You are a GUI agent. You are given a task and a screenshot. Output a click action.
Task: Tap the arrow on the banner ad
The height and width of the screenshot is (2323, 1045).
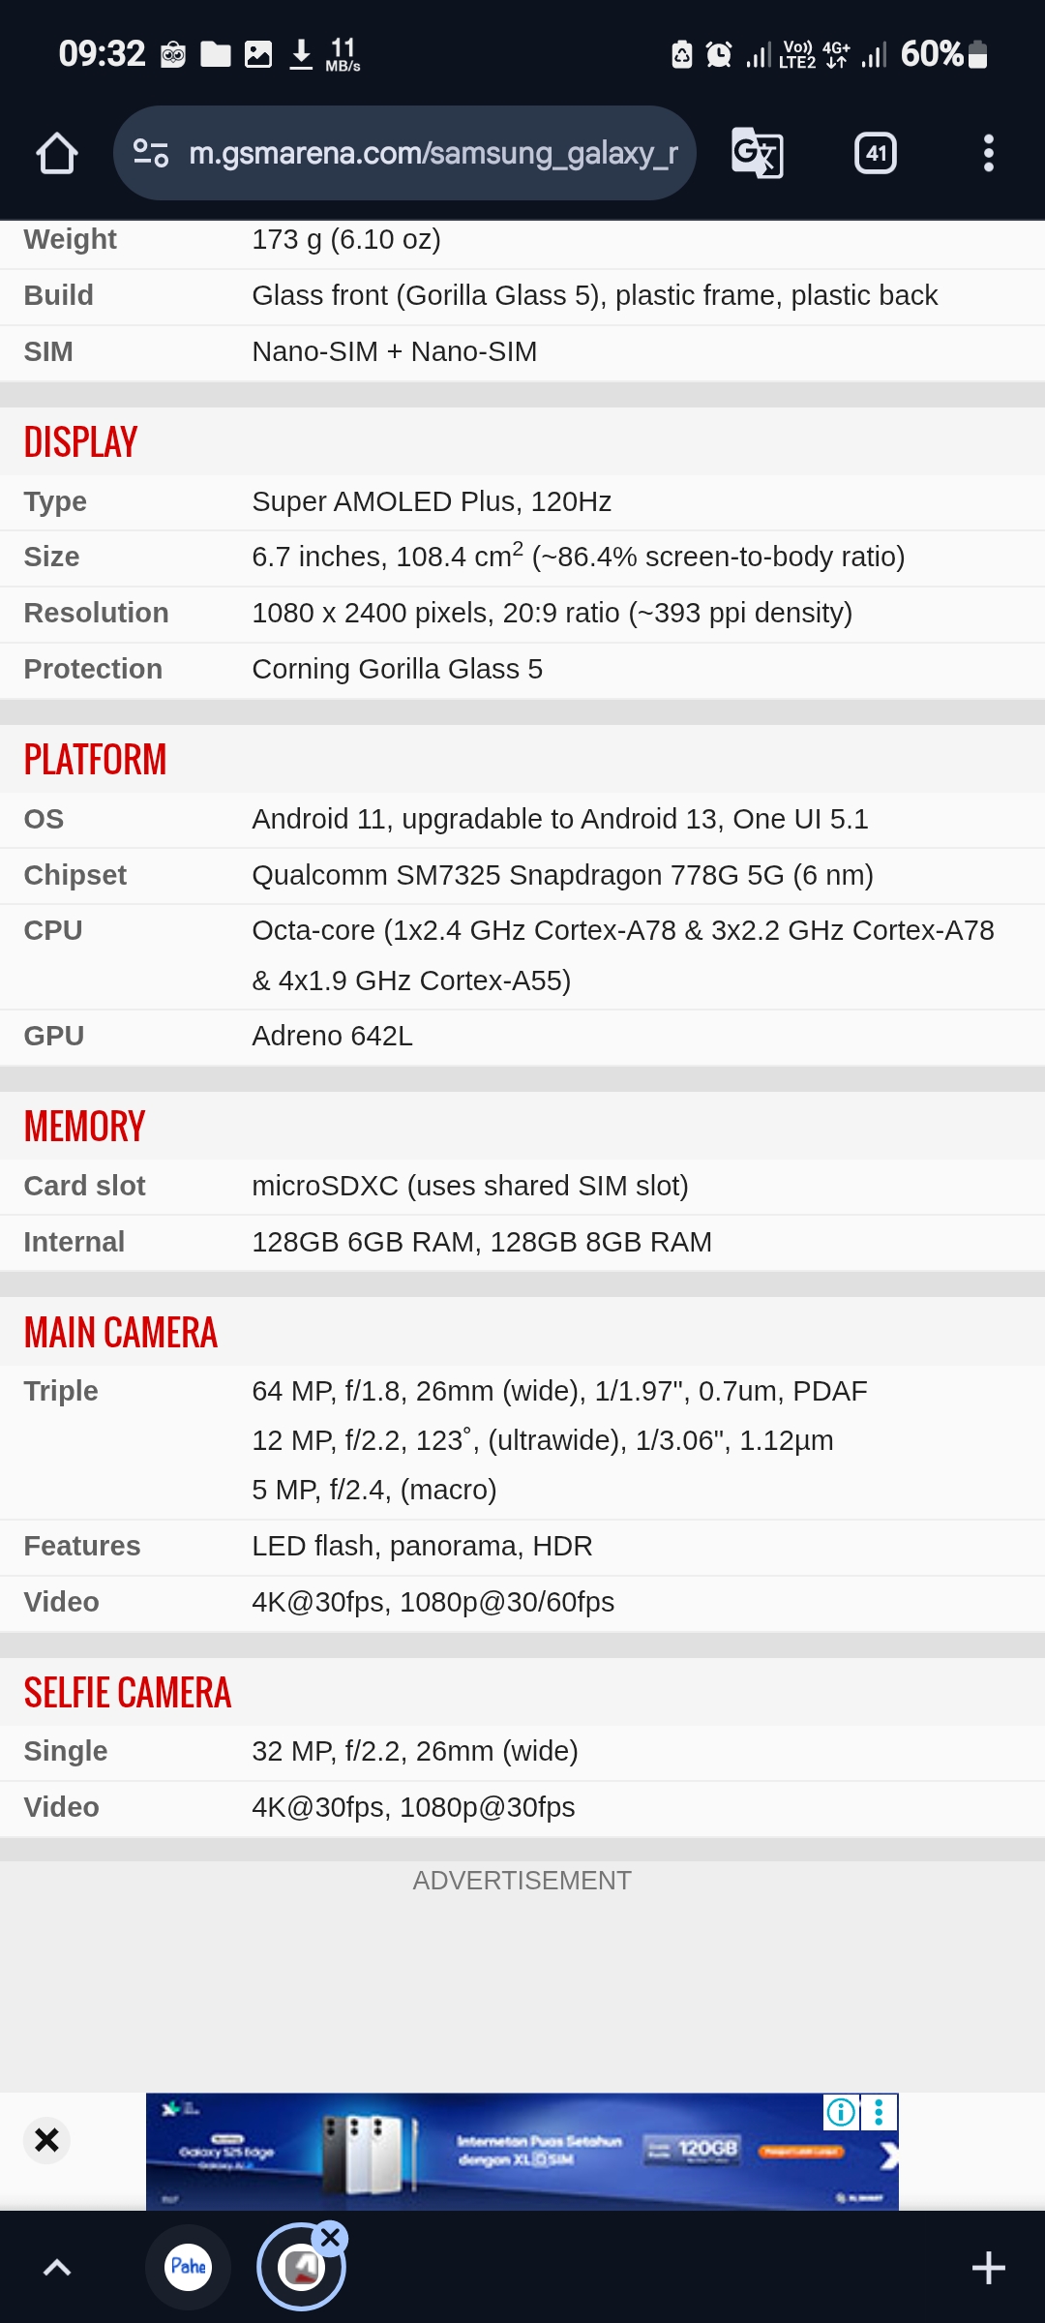point(888,2155)
